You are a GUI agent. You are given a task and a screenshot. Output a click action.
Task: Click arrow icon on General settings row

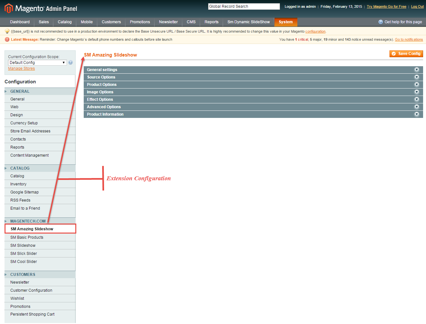417,70
